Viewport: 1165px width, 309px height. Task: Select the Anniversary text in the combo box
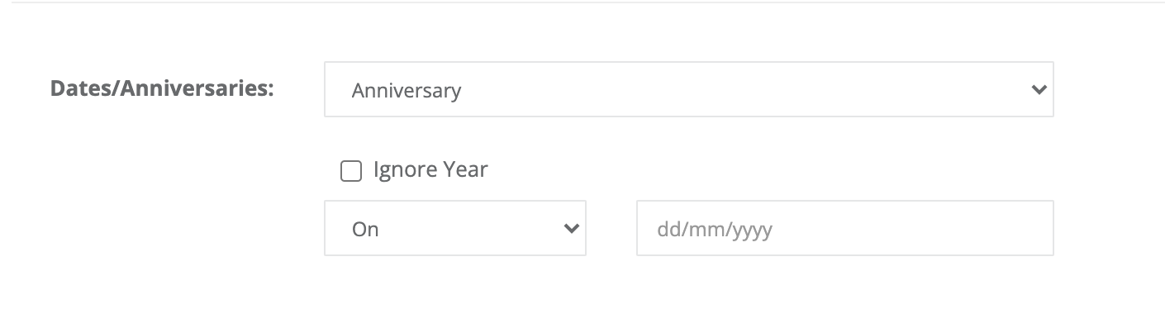click(x=406, y=90)
